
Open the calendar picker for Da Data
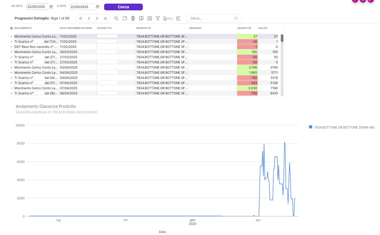coord(51,7)
